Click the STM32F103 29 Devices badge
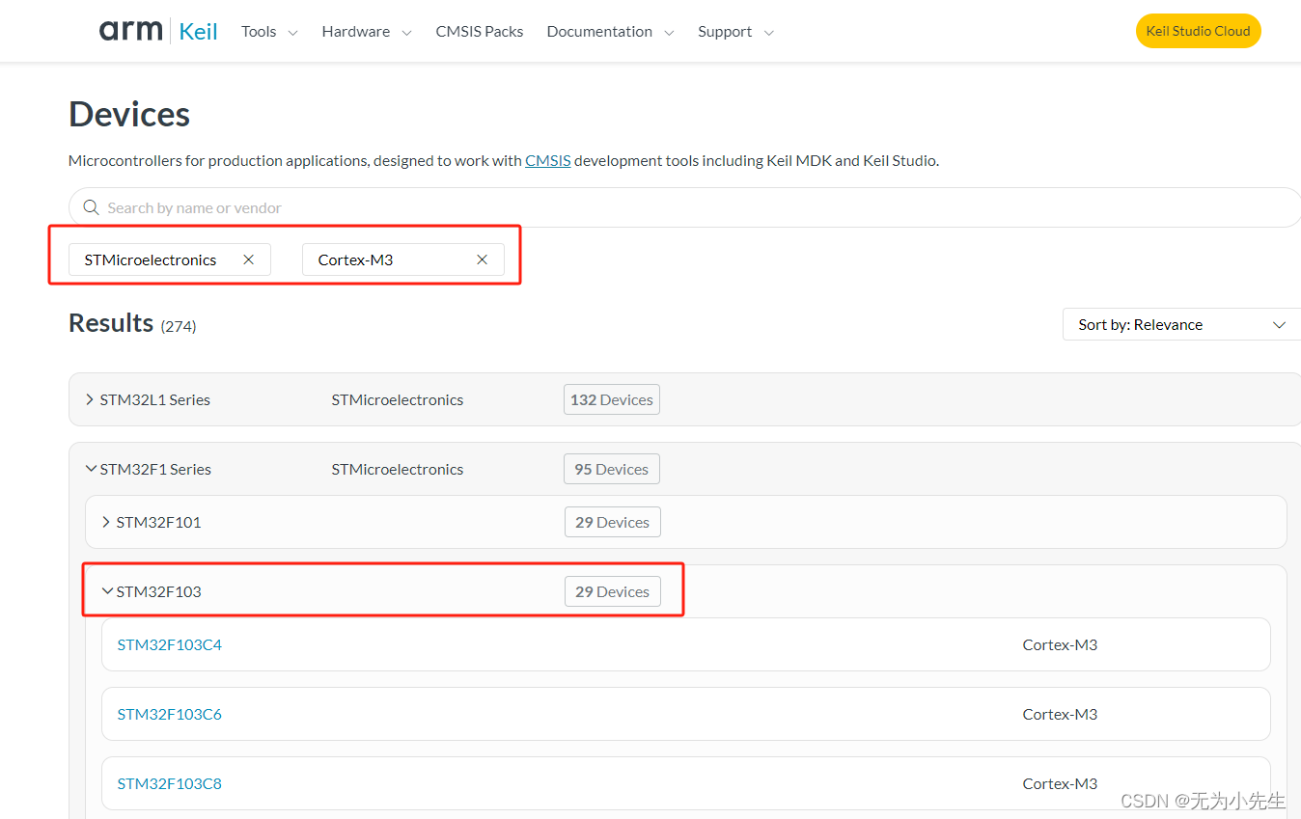 [613, 591]
